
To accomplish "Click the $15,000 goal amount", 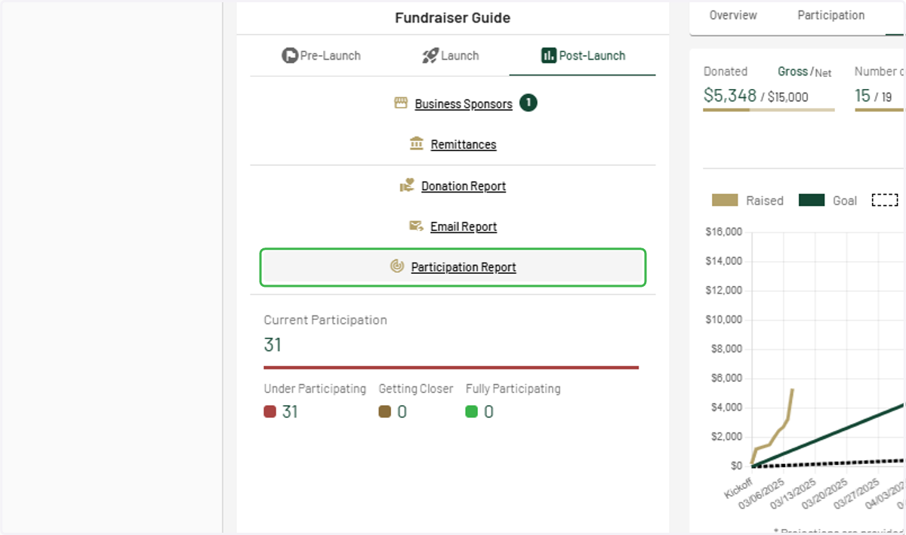I will click(788, 97).
